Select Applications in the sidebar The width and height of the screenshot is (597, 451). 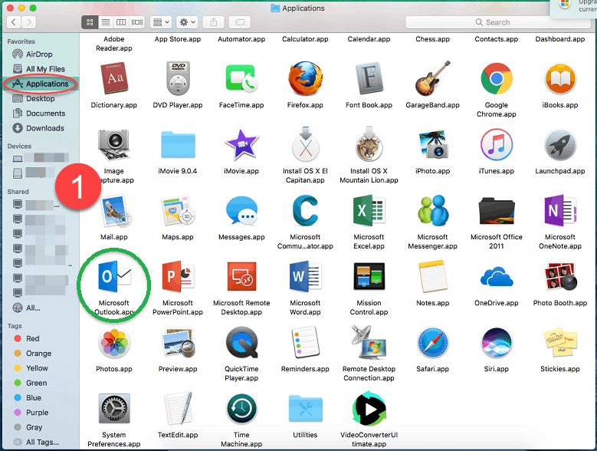[41, 84]
